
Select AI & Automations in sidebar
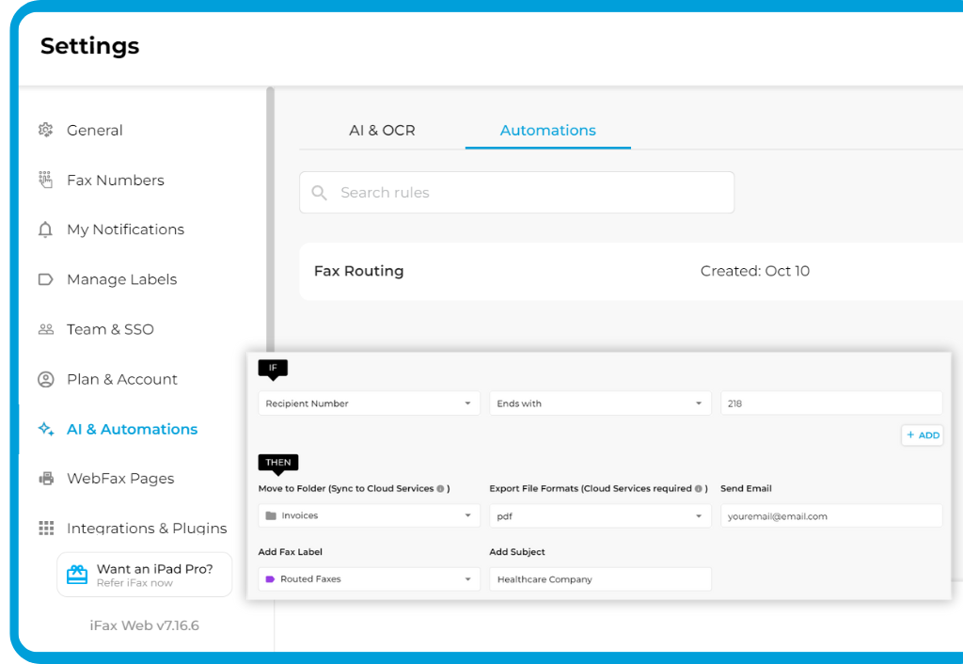[132, 429]
